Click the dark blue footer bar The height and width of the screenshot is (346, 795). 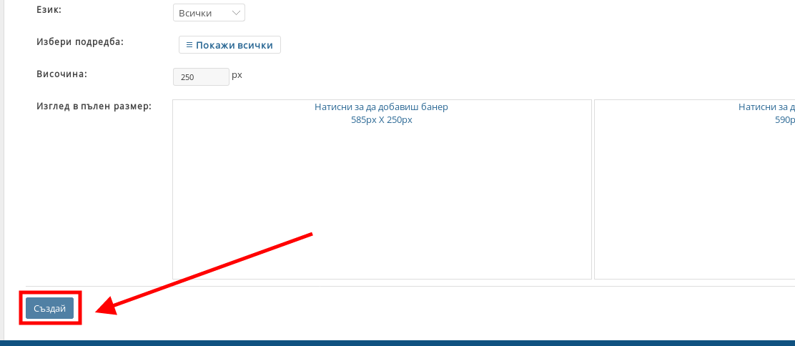(x=397, y=342)
